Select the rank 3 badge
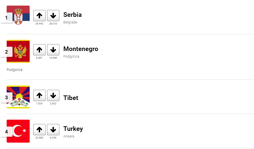The width and height of the screenshot is (254, 149). tap(6, 97)
